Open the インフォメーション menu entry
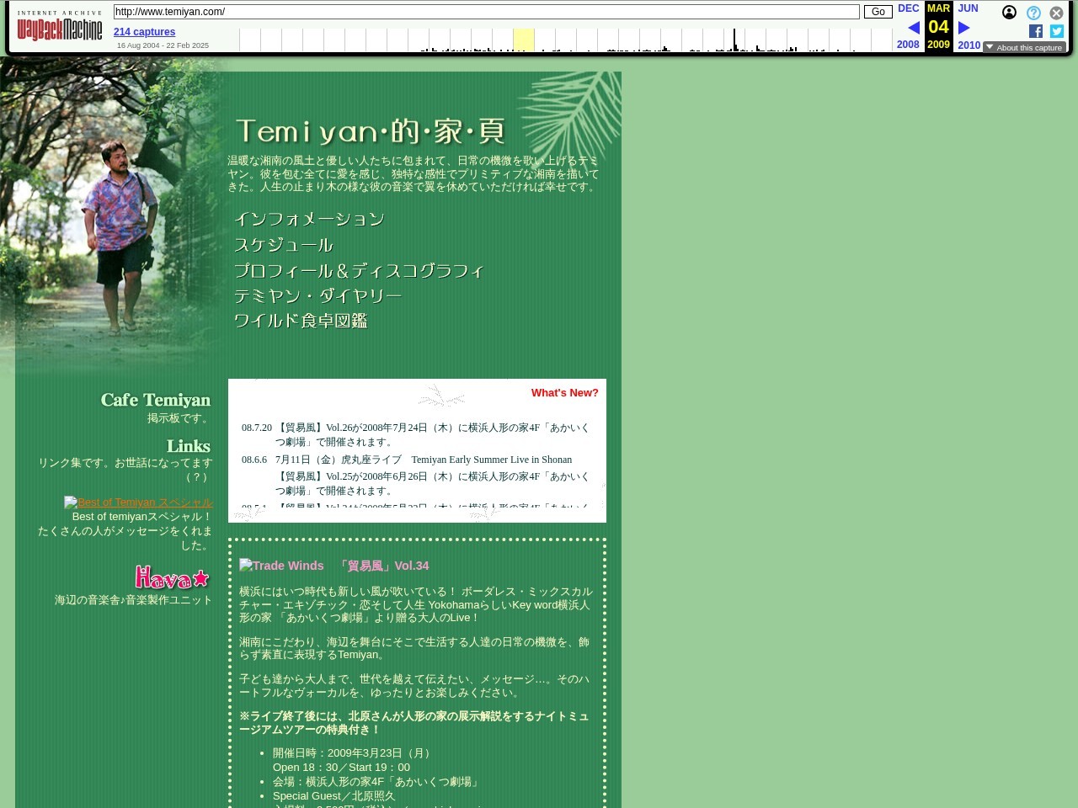Screen dimensions: 1078x808 tap(309, 219)
